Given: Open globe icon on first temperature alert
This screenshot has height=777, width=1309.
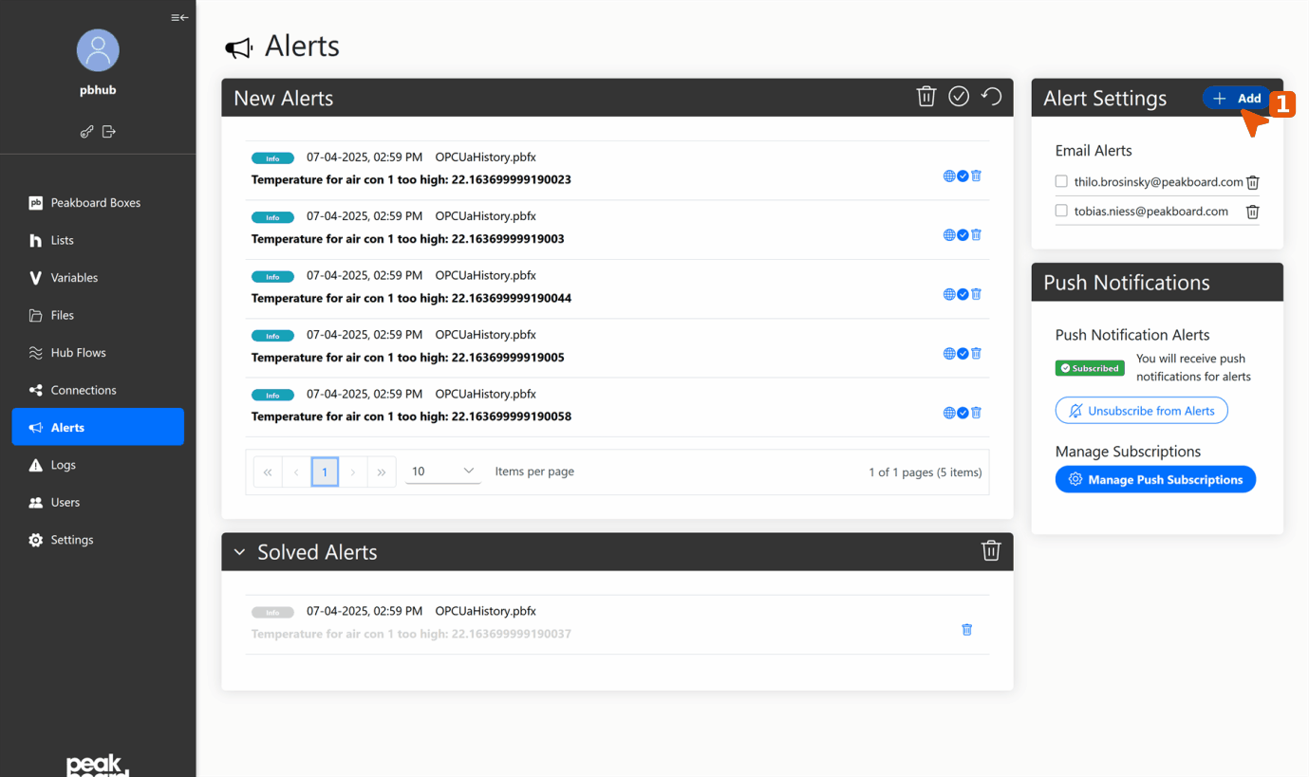Looking at the screenshot, I should pyautogui.click(x=948, y=175).
